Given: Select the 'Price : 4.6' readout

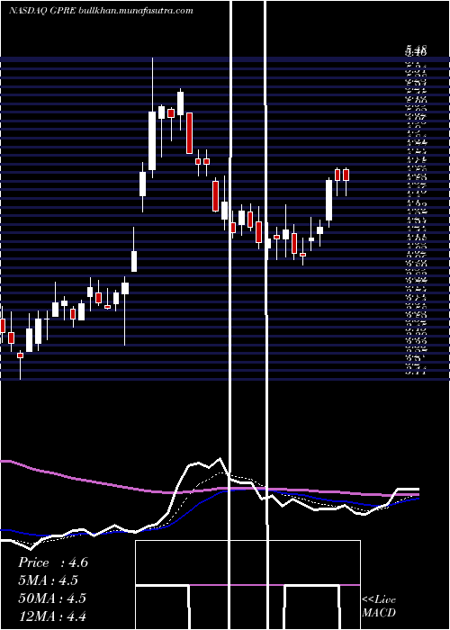Looking at the screenshot, I should tap(53, 562).
